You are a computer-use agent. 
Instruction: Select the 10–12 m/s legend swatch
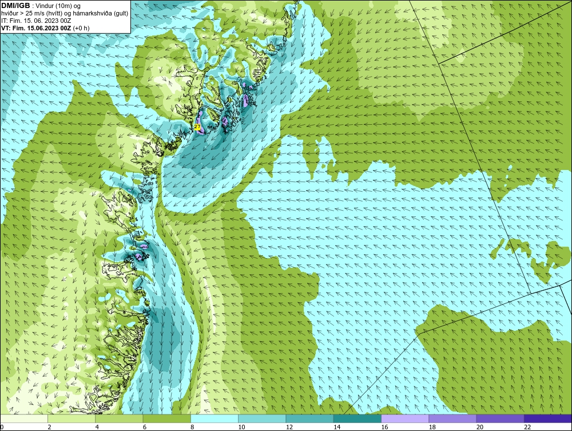tap(262, 418)
